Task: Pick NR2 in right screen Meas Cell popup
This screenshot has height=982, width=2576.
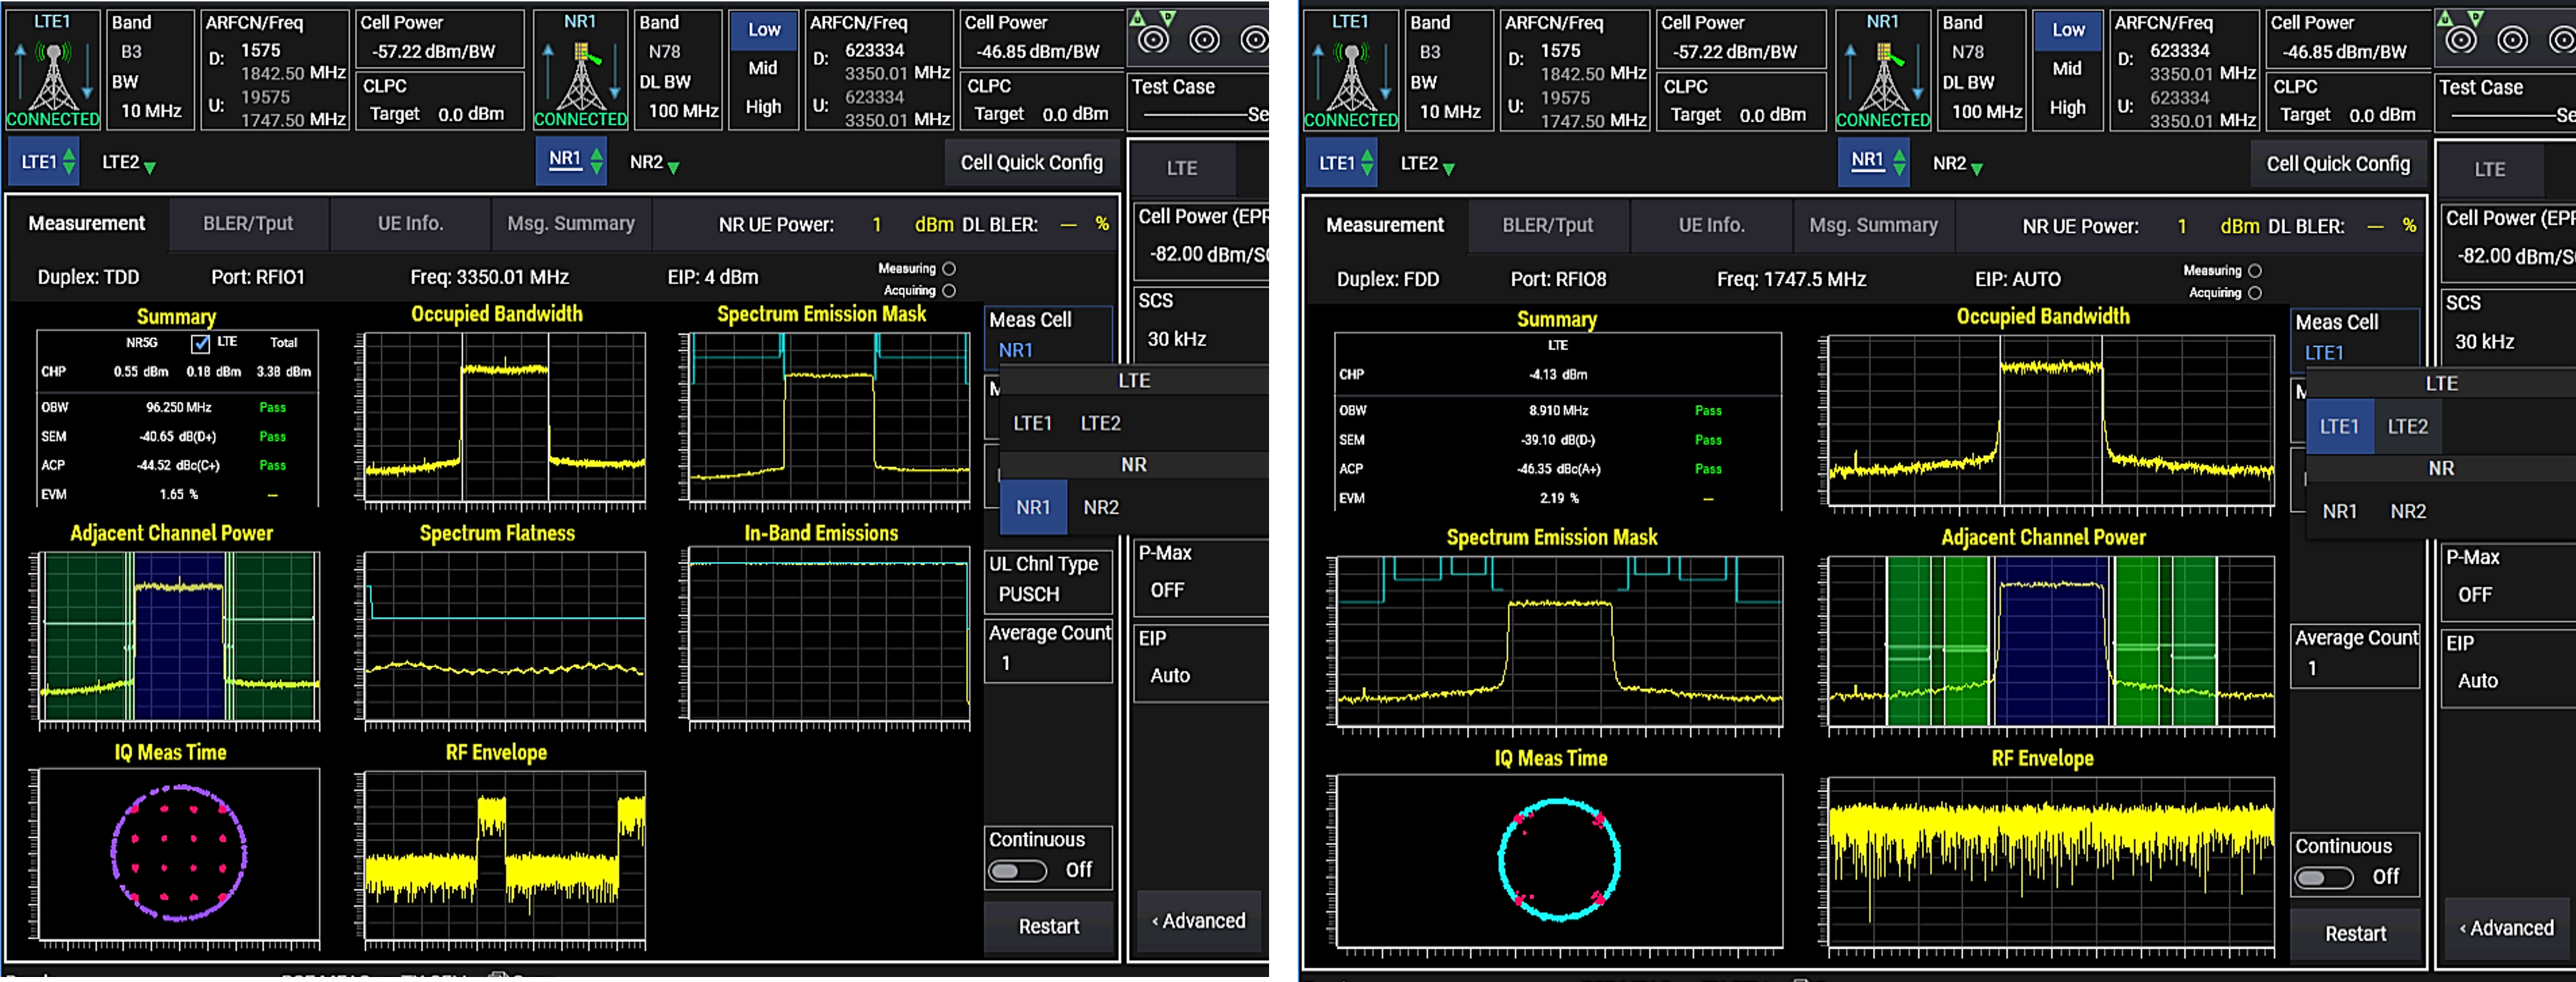Action: coord(2408,511)
